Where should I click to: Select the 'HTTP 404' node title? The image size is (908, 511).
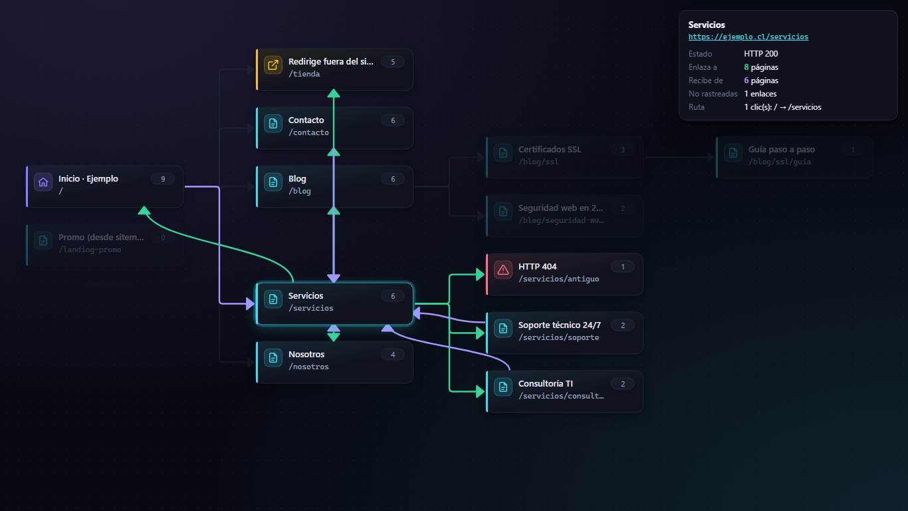point(538,267)
